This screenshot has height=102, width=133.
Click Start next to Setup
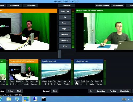point(19,91)
